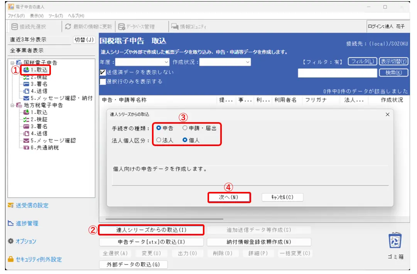Click 達人シリーズからの取込(I) button

[x=151, y=230]
